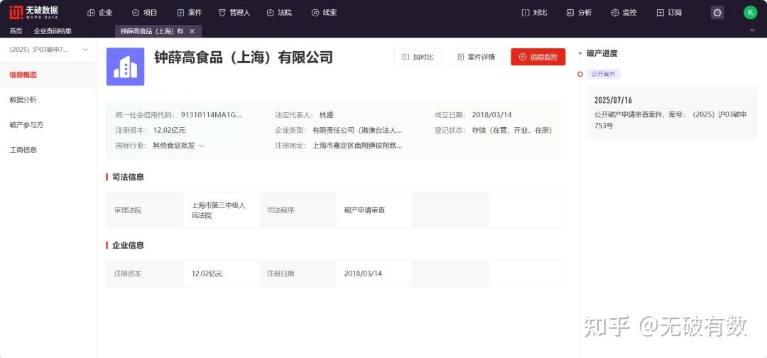Open the 订阅 tool
767x358 pixels.
(669, 13)
